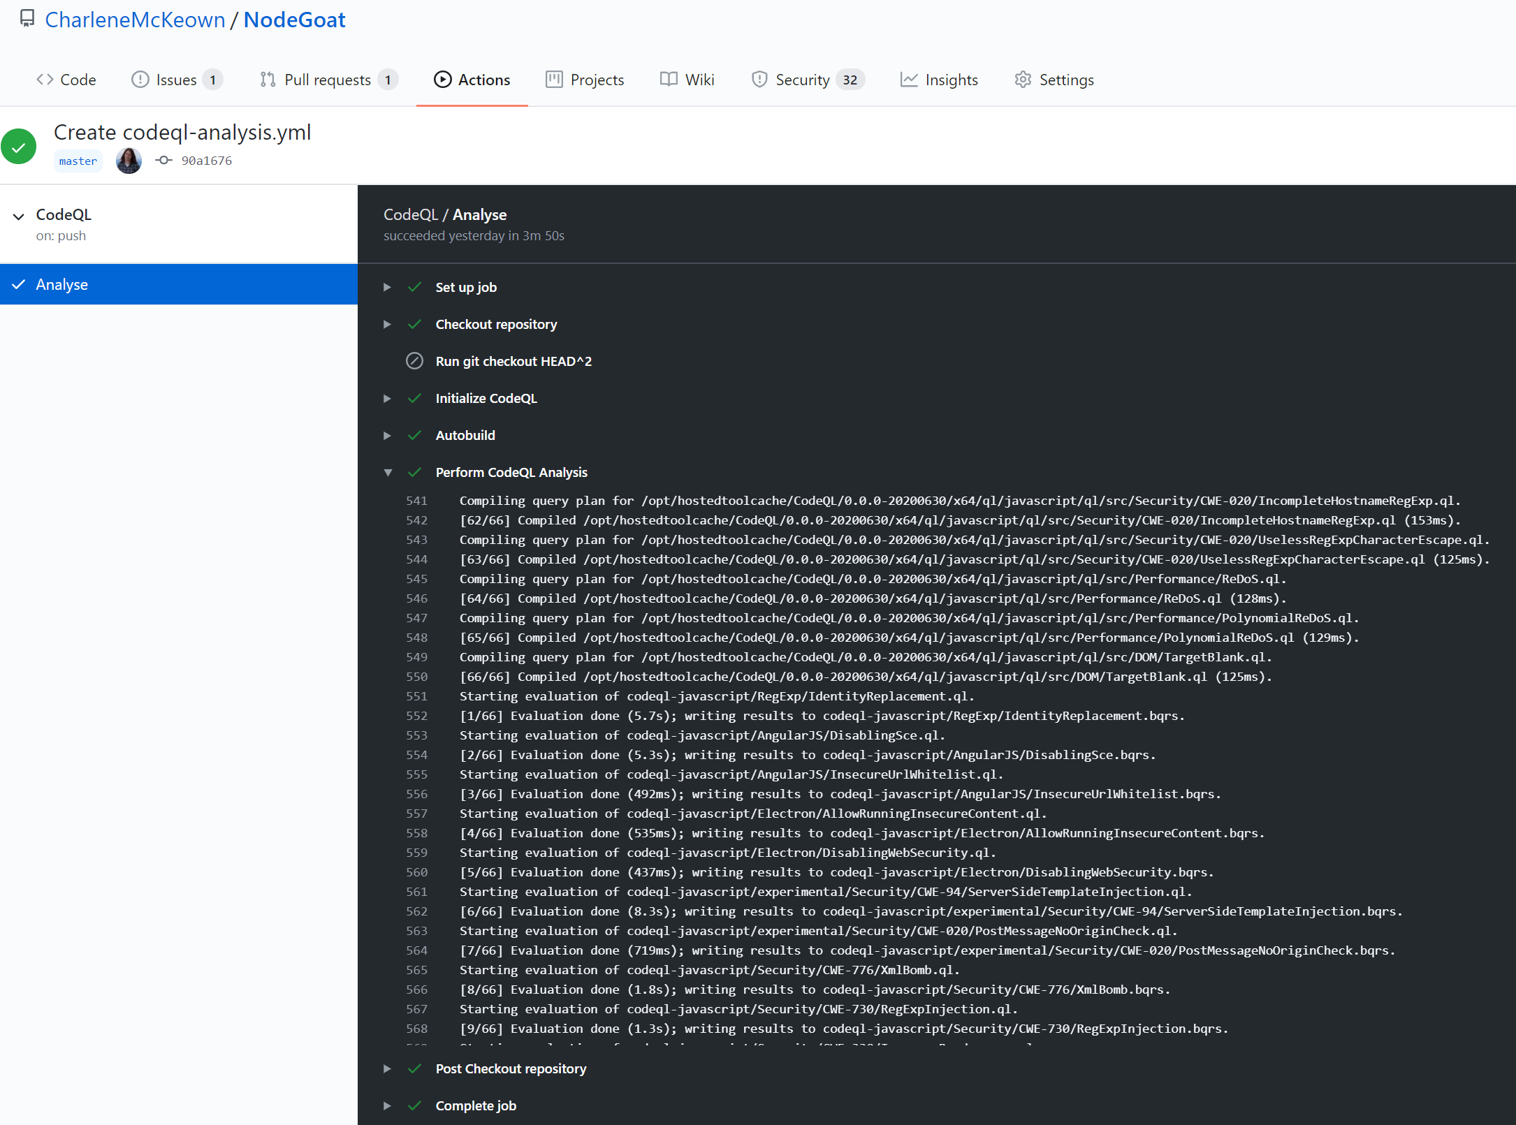1516x1125 pixels.
Task: Click the repository icon beside CharleneMcKeown
Action: 27,19
